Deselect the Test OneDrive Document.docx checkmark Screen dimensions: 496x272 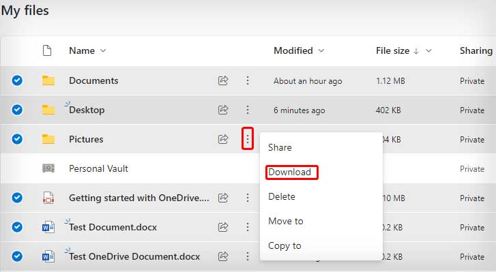click(x=17, y=256)
